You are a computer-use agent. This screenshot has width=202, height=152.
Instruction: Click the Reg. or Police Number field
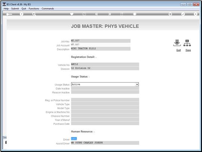point(105,100)
